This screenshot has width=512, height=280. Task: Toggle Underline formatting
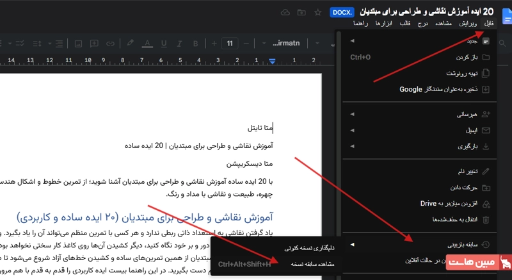[164, 44]
